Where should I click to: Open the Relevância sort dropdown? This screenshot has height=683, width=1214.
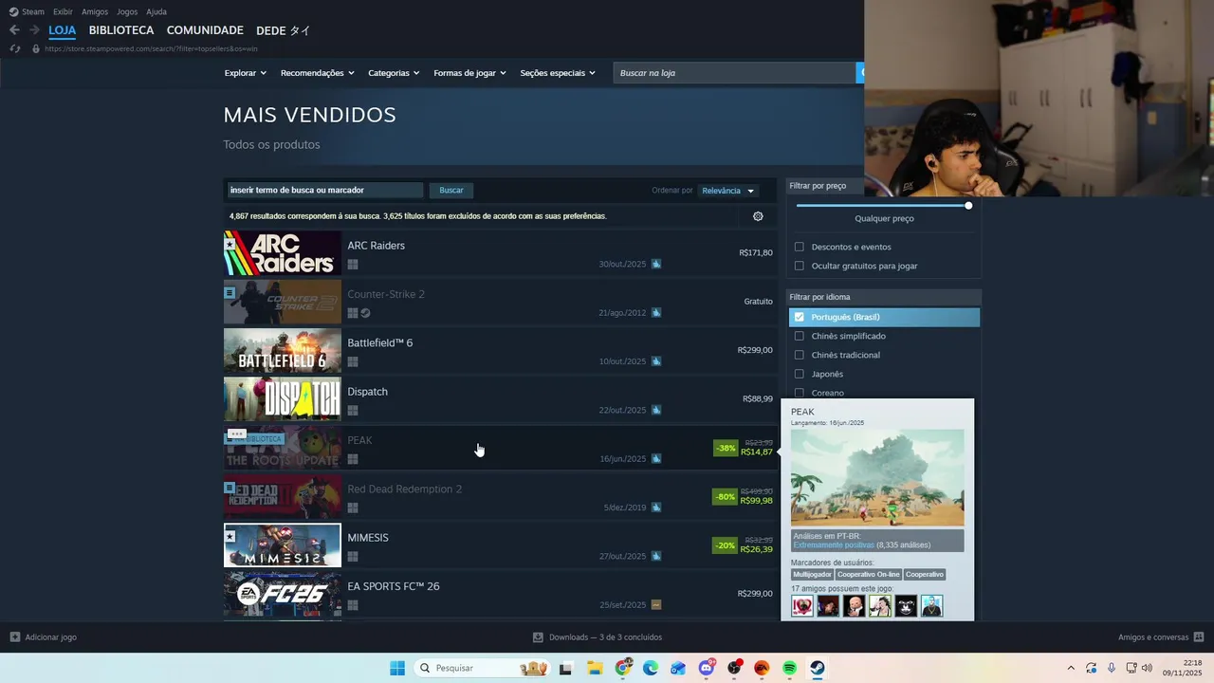tap(727, 191)
